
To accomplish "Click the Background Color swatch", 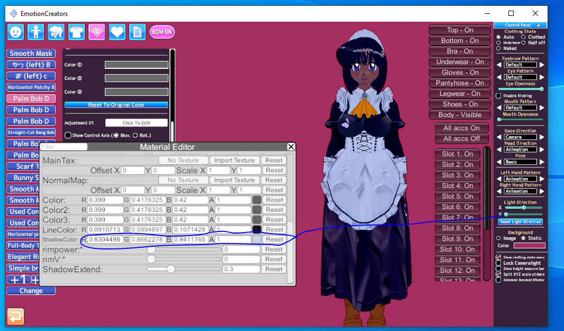I will [529, 246].
